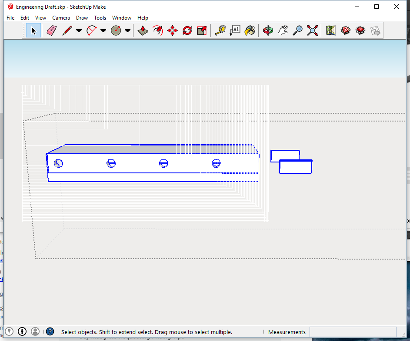The height and width of the screenshot is (341, 410).
Task: Click the SketchUp logo in title bar
Action: click(10, 7)
